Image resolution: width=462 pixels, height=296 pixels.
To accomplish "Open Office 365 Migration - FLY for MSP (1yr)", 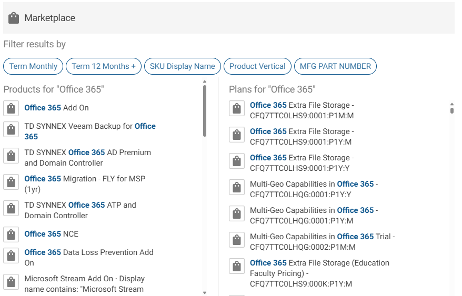I will click(85, 184).
